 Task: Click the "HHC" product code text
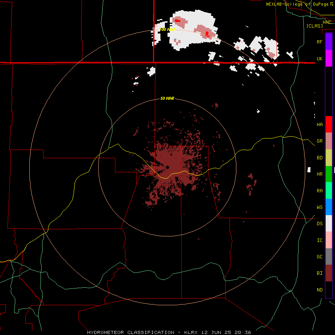click(x=327, y=22)
